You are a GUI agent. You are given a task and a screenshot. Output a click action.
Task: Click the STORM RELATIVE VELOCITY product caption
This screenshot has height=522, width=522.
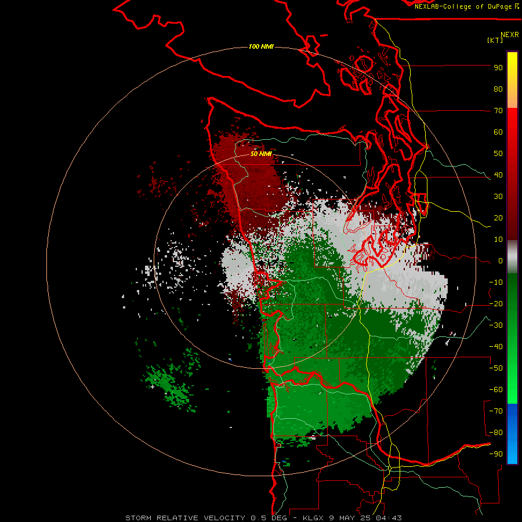(x=186, y=518)
